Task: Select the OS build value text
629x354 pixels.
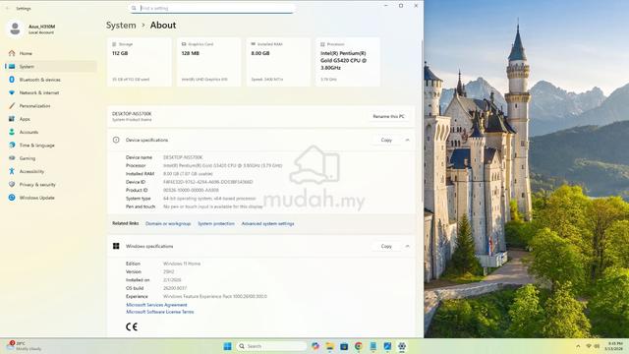Action: (175, 288)
